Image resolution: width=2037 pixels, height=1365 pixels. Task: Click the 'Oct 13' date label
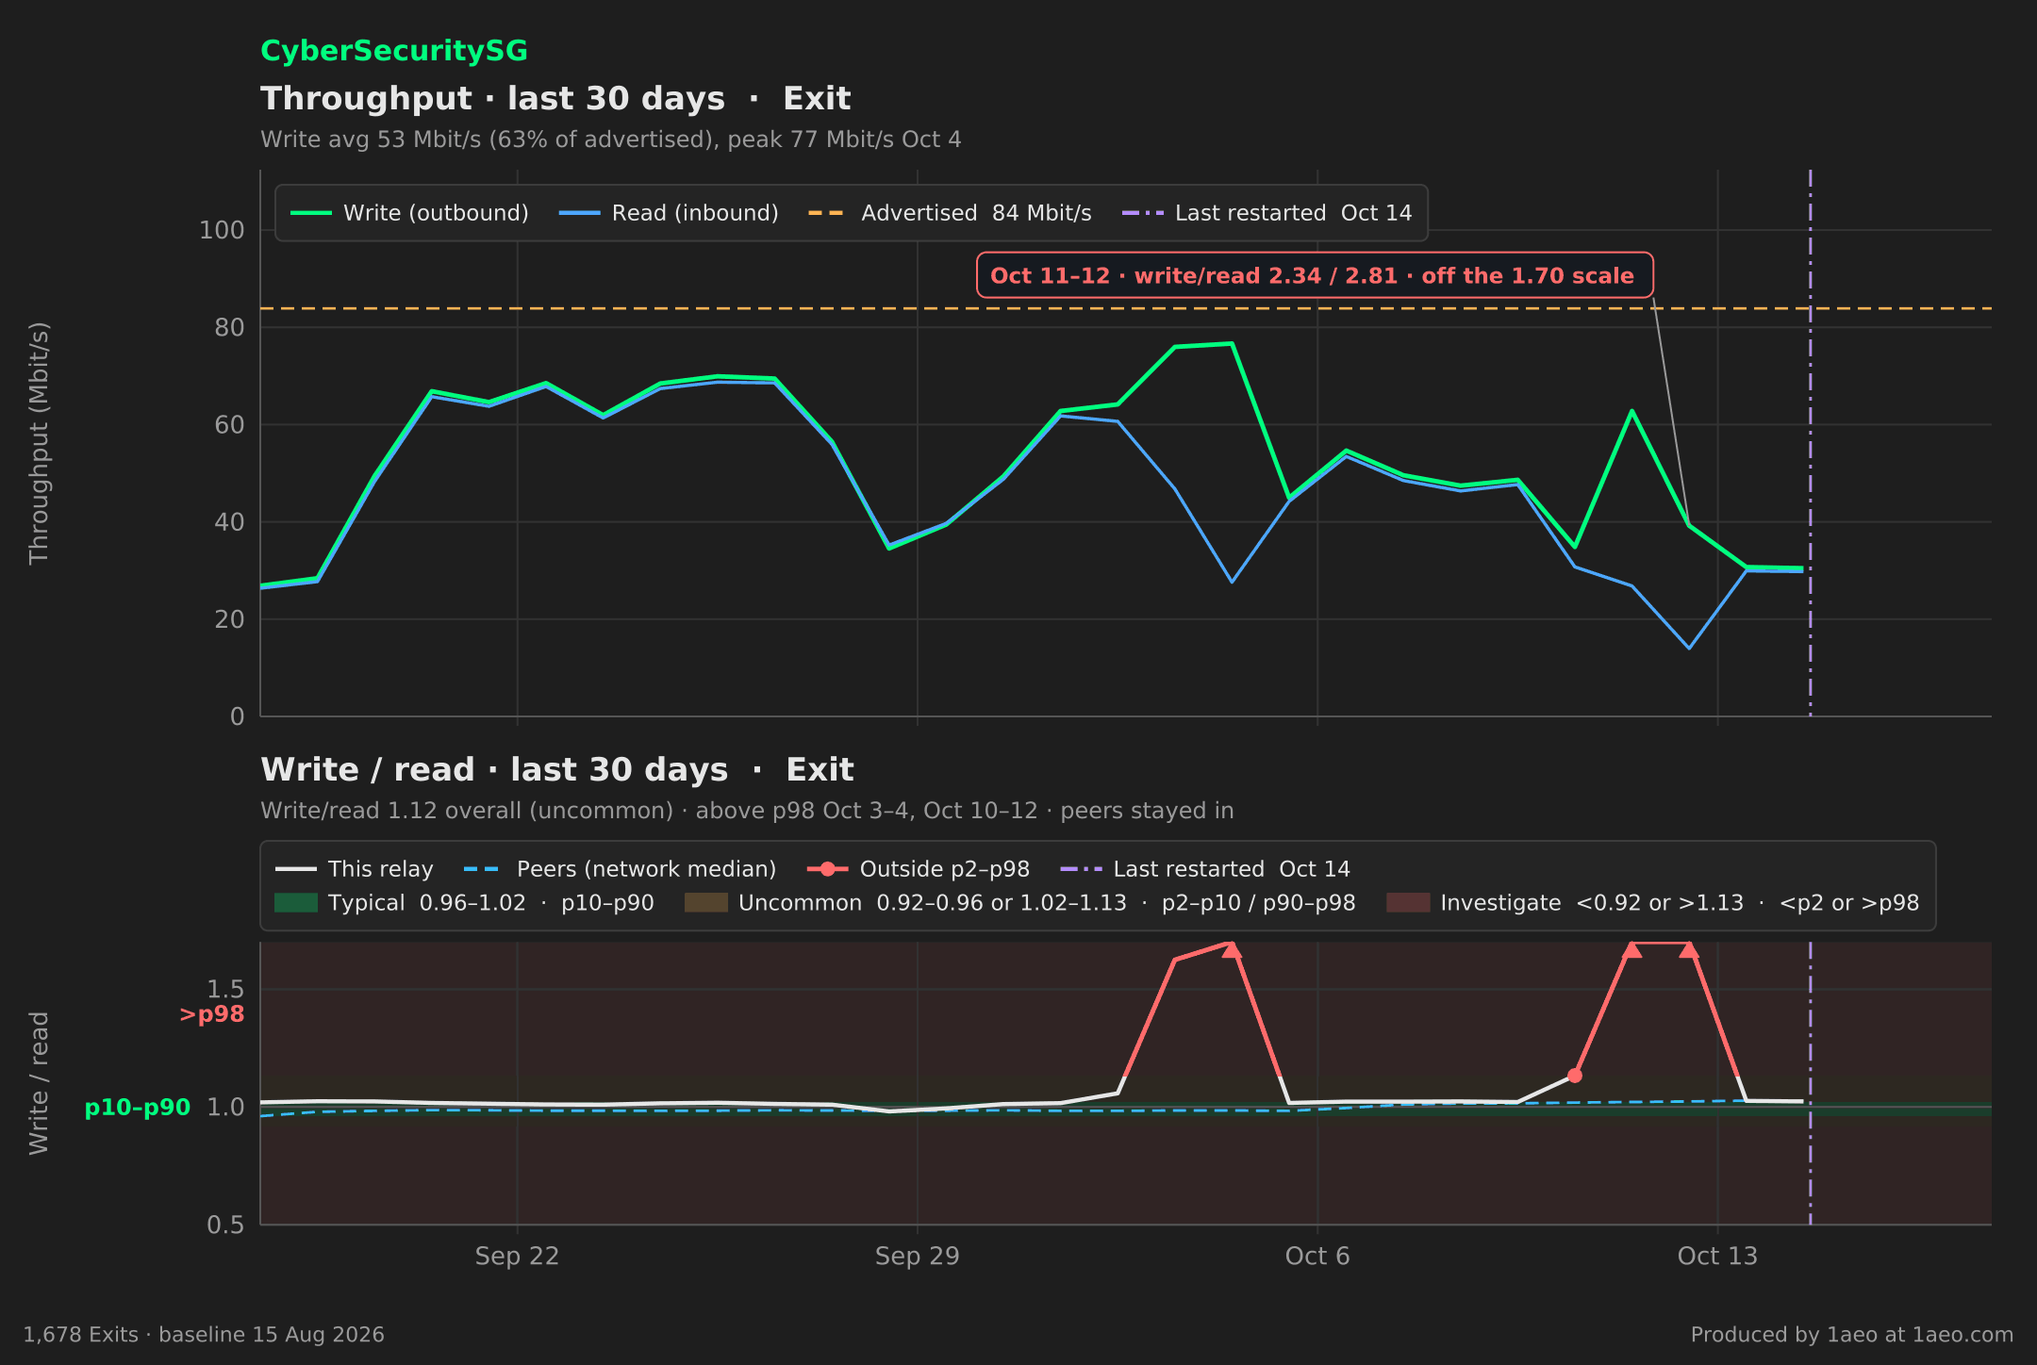coord(1718,1257)
